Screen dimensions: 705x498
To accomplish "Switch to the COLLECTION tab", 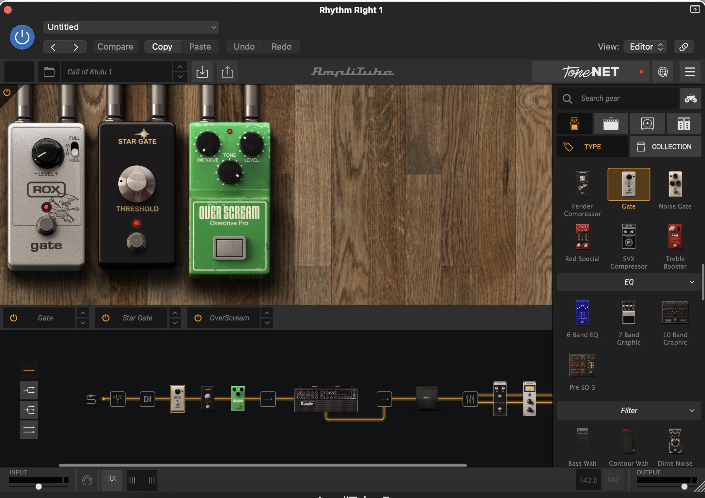I will pyautogui.click(x=666, y=147).
